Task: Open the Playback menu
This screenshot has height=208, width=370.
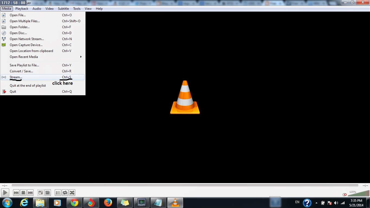Action: coord(21,8)
